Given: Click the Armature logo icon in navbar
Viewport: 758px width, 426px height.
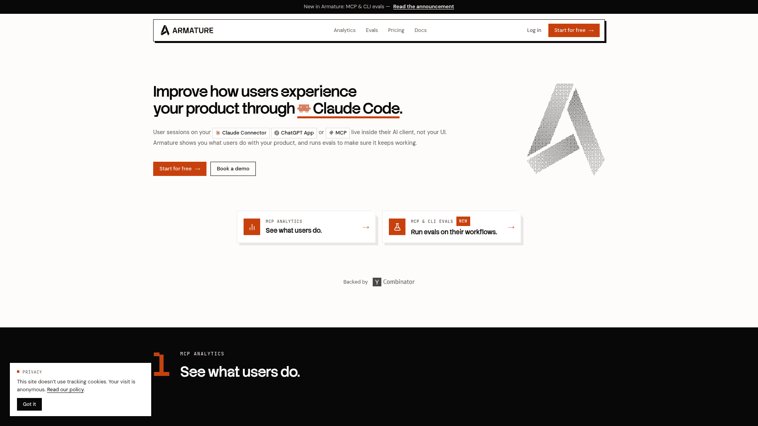Looking at the screenshot, I should (x=165, y=30).
